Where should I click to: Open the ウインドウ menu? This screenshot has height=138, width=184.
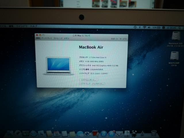(22, 26)
